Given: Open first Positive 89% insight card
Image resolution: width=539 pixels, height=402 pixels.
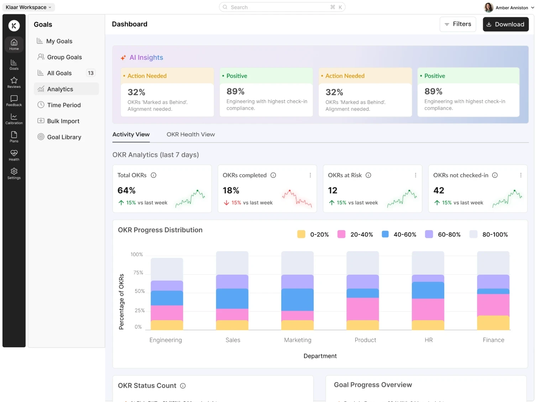Looking at the screenshot, I should pyautogui.click(x=266, y=92).
